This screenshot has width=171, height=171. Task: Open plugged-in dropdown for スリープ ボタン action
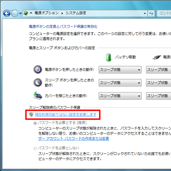point(159,83)
